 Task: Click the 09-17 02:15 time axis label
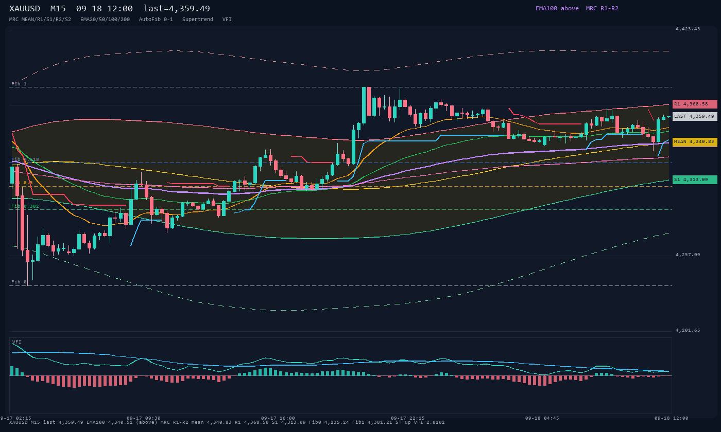pos(15,418)
